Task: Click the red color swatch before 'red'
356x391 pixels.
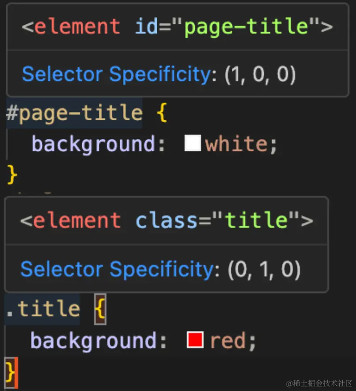Action: [x=195, y=340]
